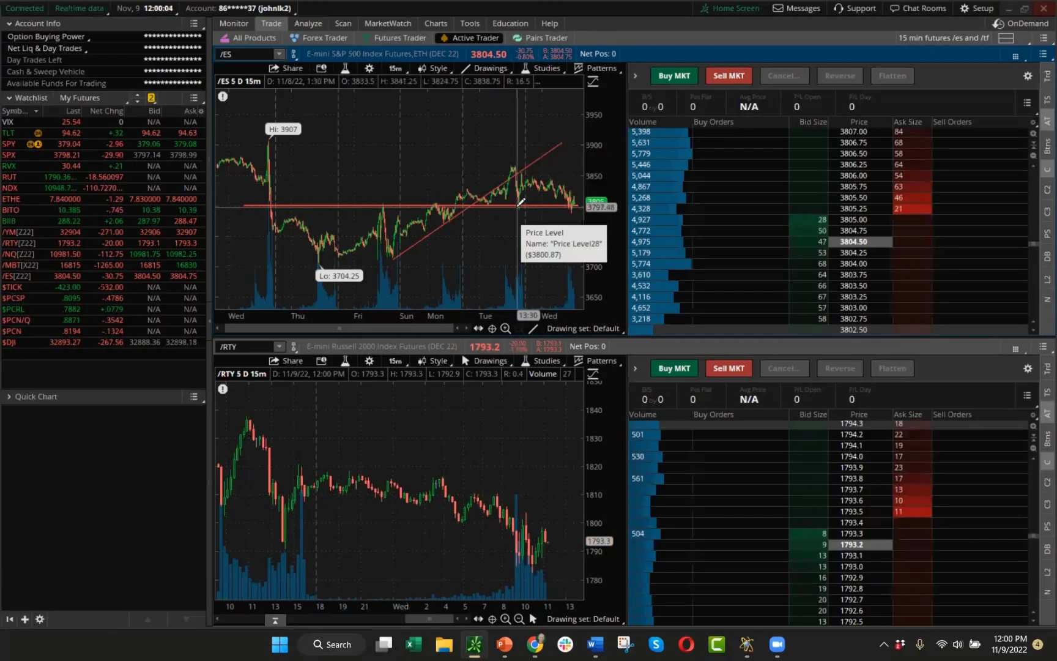Click Buy MKT on the /ES ladder

tap(674, 76)
